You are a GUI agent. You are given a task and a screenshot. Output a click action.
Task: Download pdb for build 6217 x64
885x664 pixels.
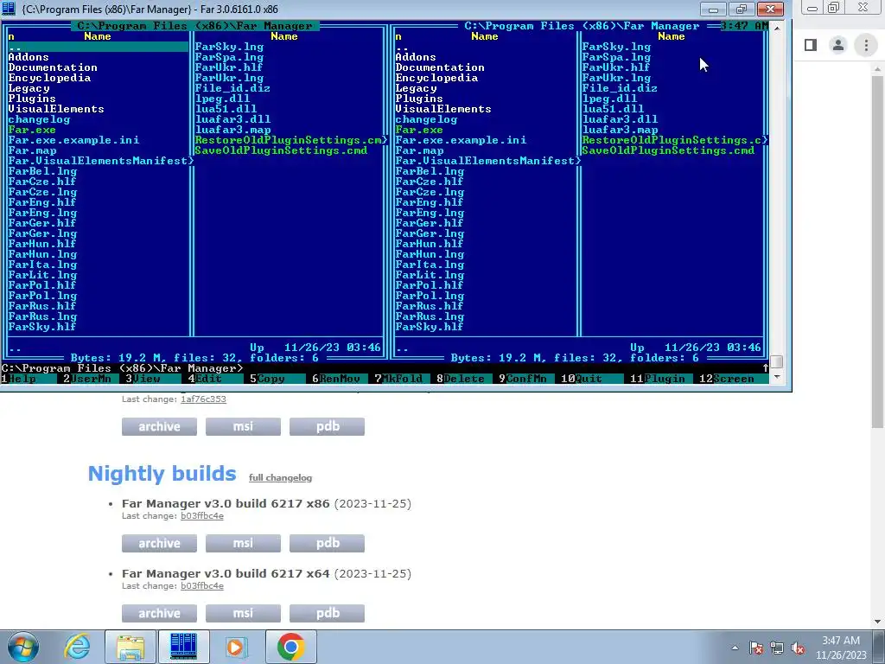pyautogui.click(x=328, y=613)
